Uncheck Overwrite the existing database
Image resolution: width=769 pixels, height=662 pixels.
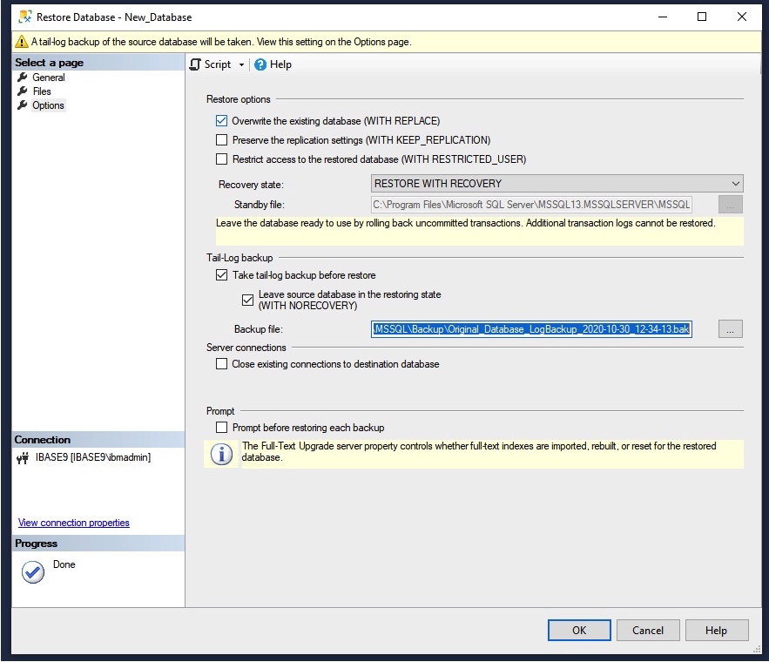pyautogui.click(x=221, y=120)
